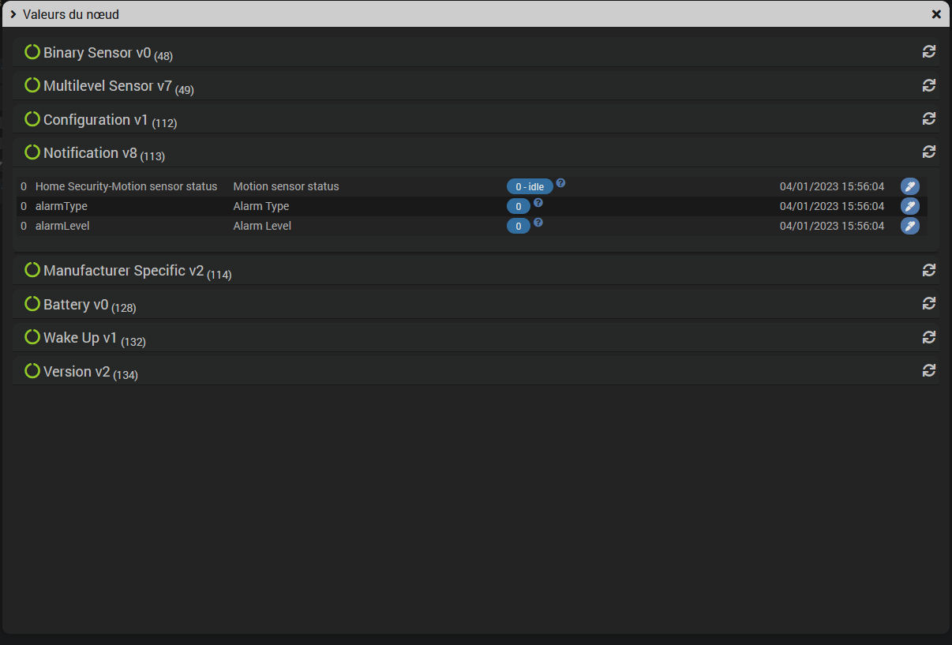The height and width of the screenshot is (645, 952).
Task: Click refresh icon for Battery v0
Action: coord(929,303)
